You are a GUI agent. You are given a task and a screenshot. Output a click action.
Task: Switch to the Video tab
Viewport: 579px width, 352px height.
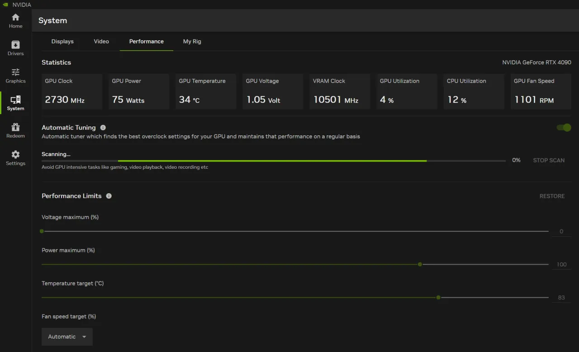click(x=101, y=41)
